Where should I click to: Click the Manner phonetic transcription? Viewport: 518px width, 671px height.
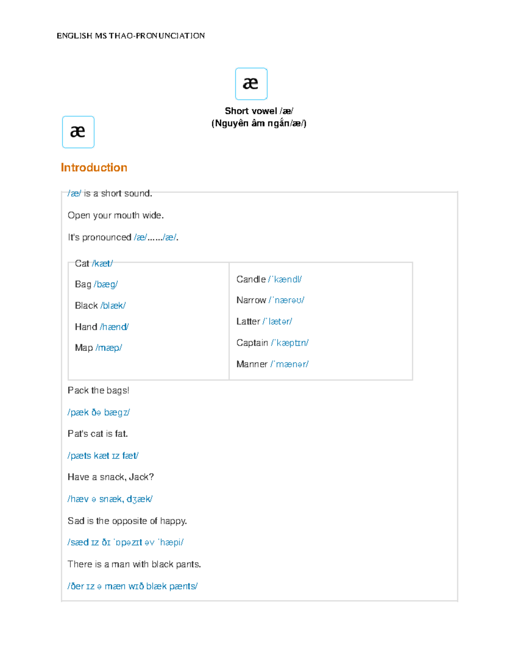pyautogui.click(x=290, y=364)
